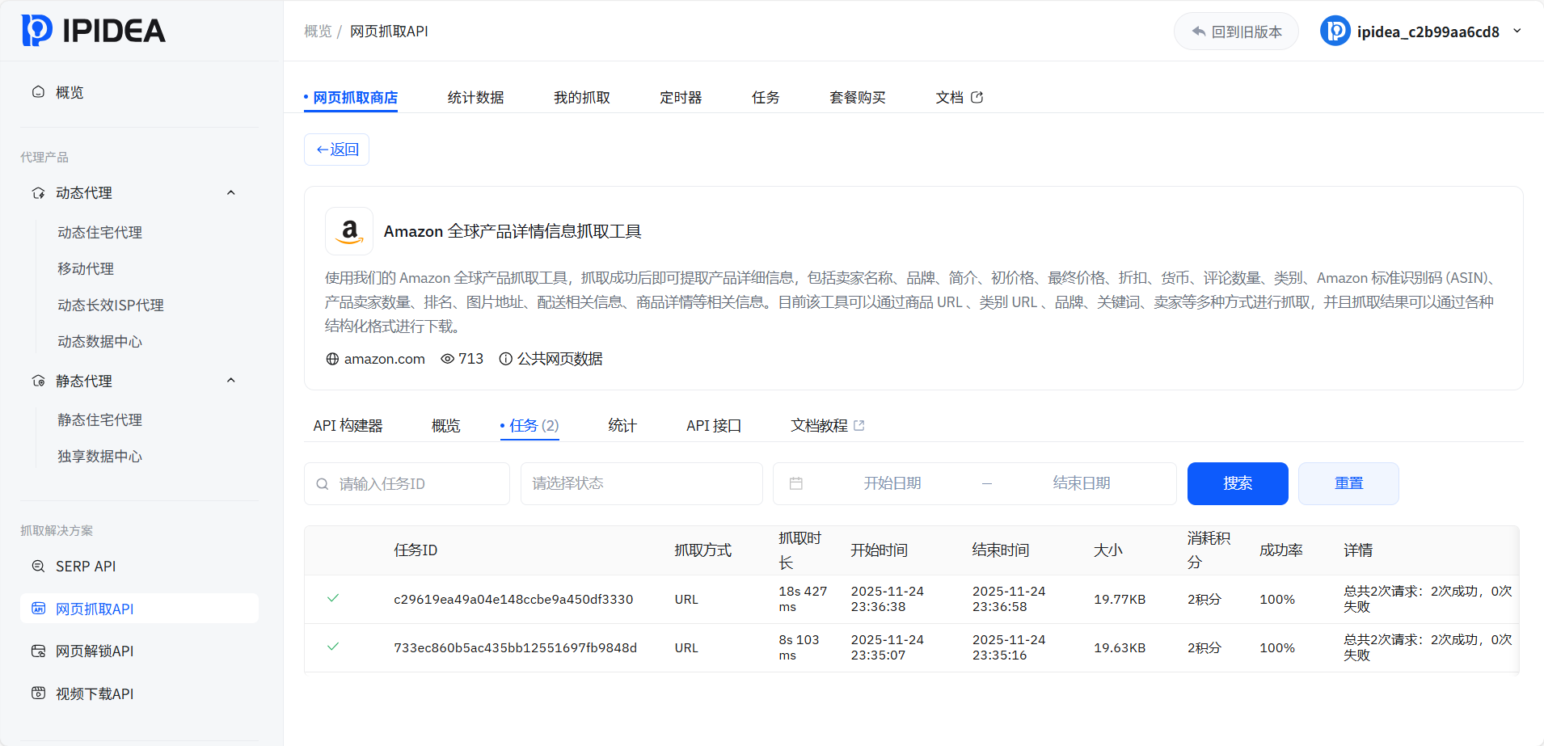The height and width of the screenshot is (746, 1544).
Task: Click the SERP API search icon
Action: click(38, 567)
